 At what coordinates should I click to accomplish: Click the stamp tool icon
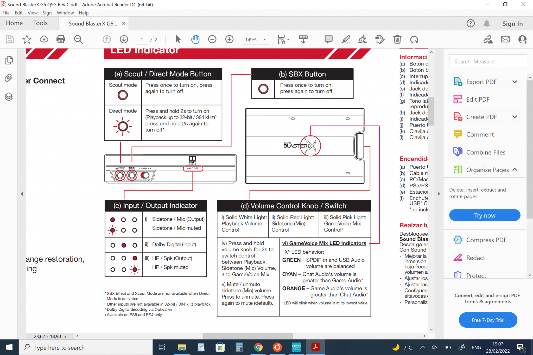(380, 40)
